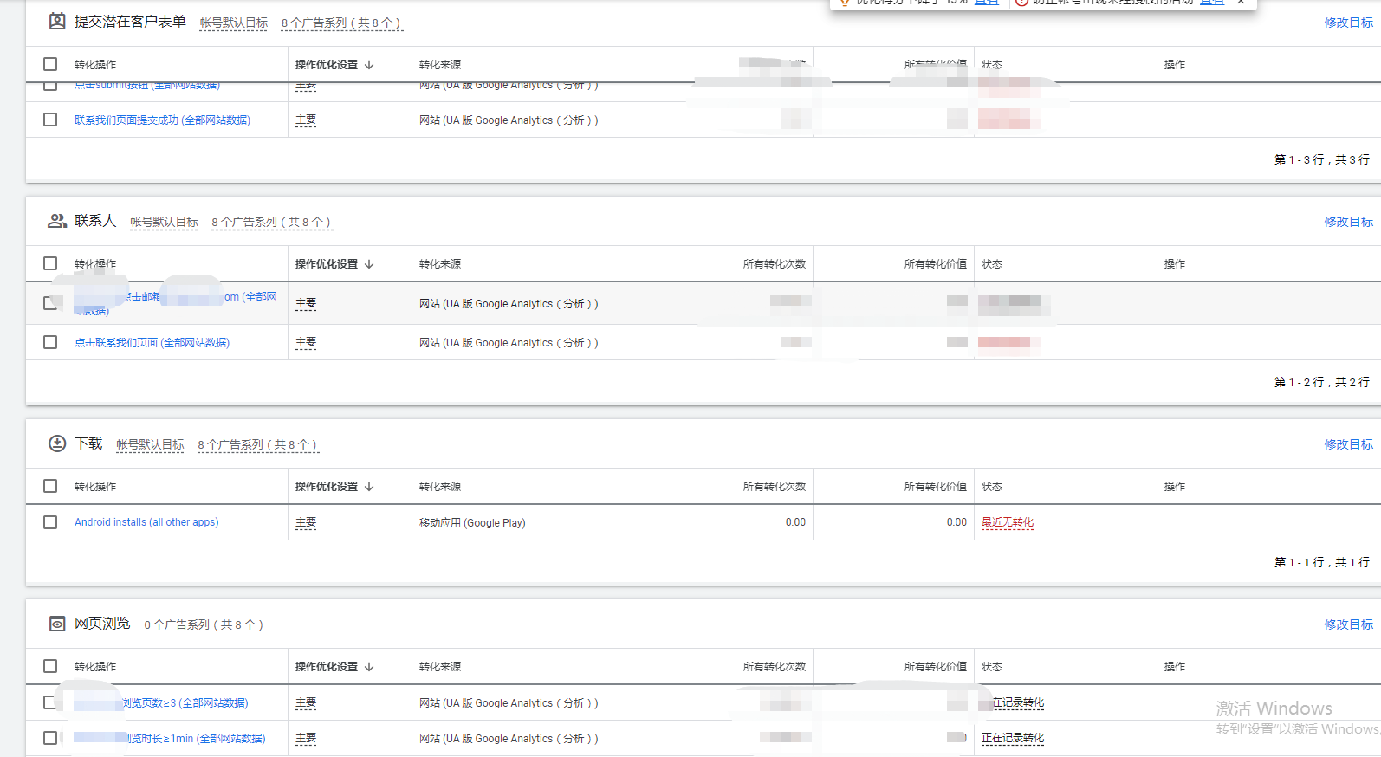Image resolution: width=1381 pixels, height=757 pixels.
Task: Open 主要 setting for Android installs row
Action: [x=306, y=523]
